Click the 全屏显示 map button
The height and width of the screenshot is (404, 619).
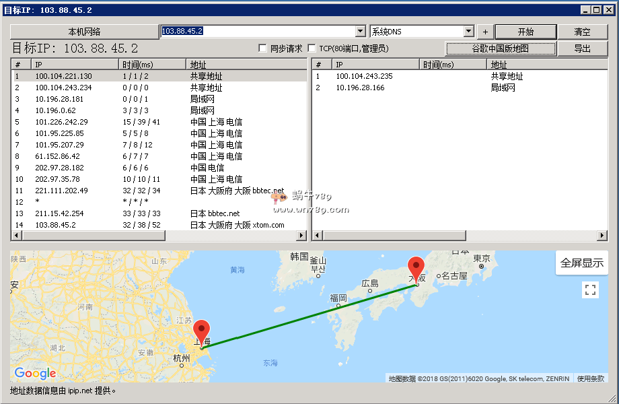(x=581, y=263)
